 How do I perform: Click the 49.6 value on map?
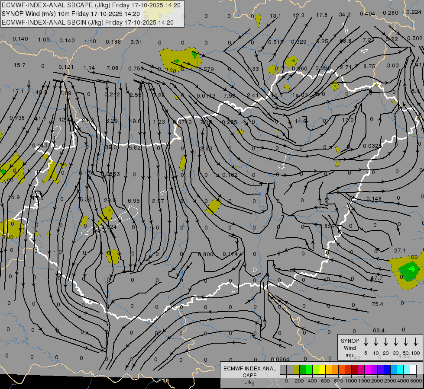click(135, 121)
